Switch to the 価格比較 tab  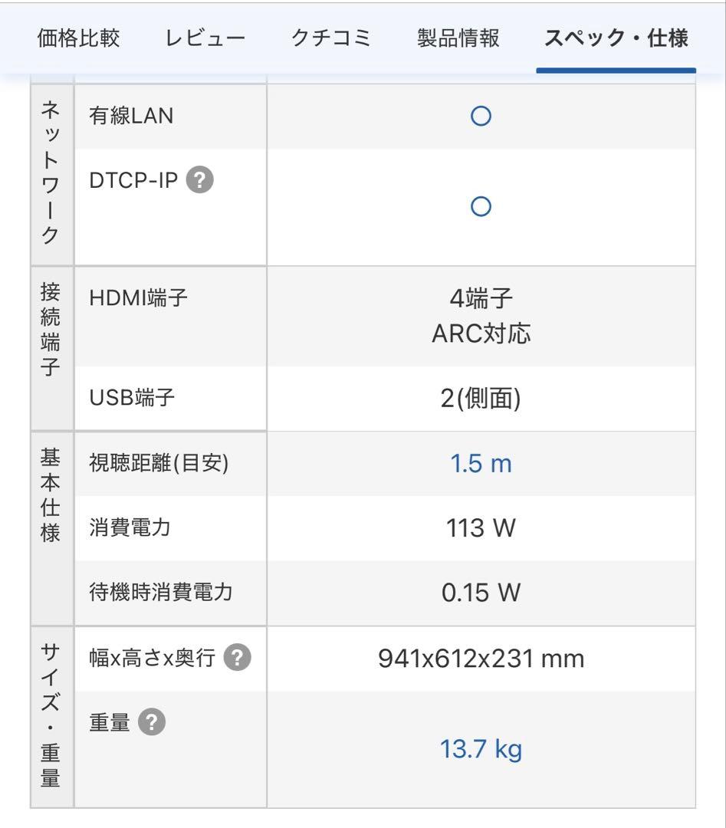[77, 38]
